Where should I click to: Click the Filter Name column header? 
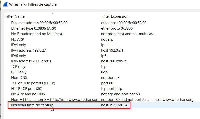[15, 16]
